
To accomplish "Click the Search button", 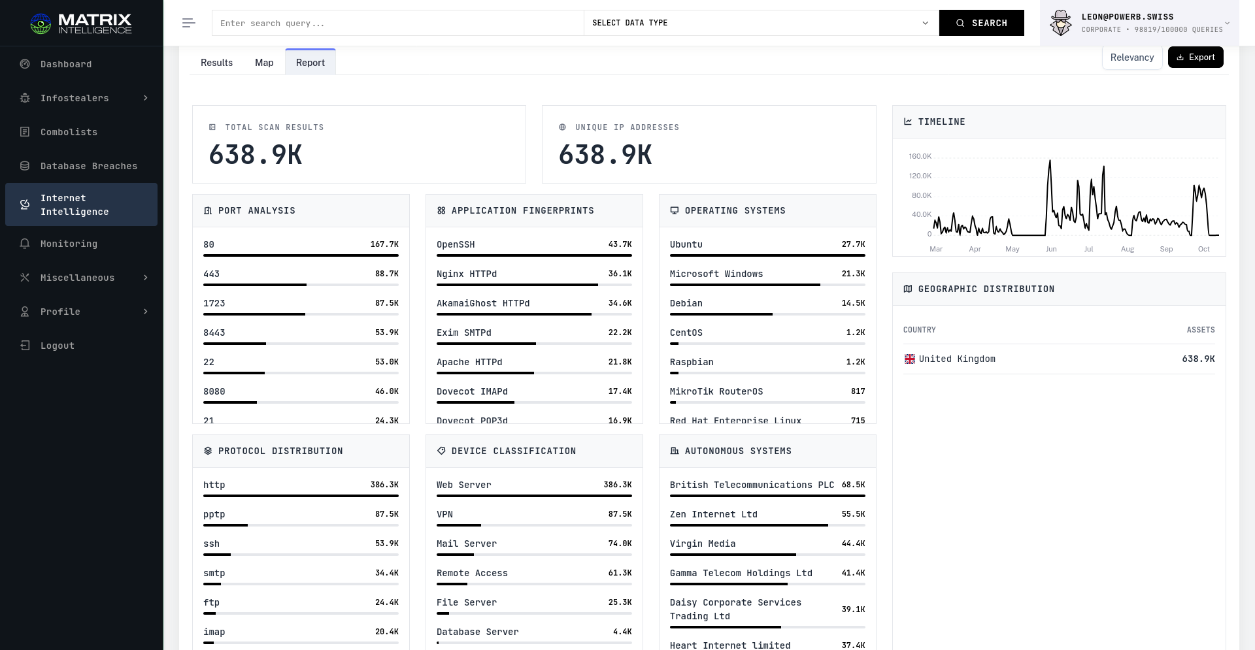I will pyautogui.click(x=981, y=23).
